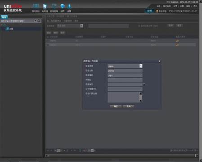Viewport: 202px width, 162px height.
Task: Cancel the dialog with the 取消 button
Action: pyautogui.click(x=129, y=106)
